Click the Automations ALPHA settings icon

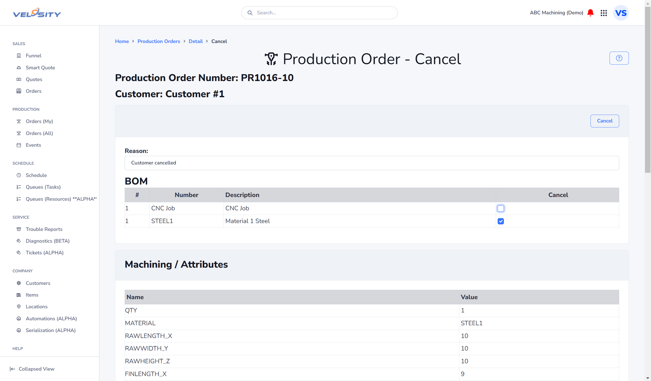point(19,318)
